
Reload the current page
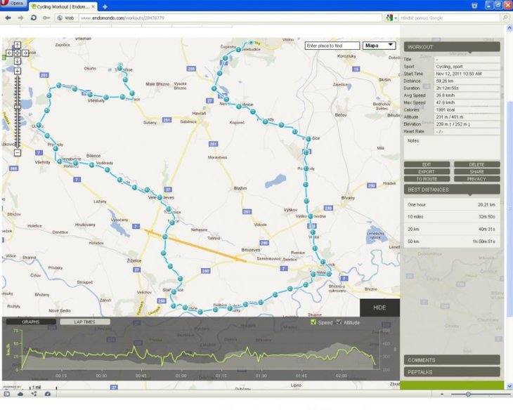[x=33, y=18]
